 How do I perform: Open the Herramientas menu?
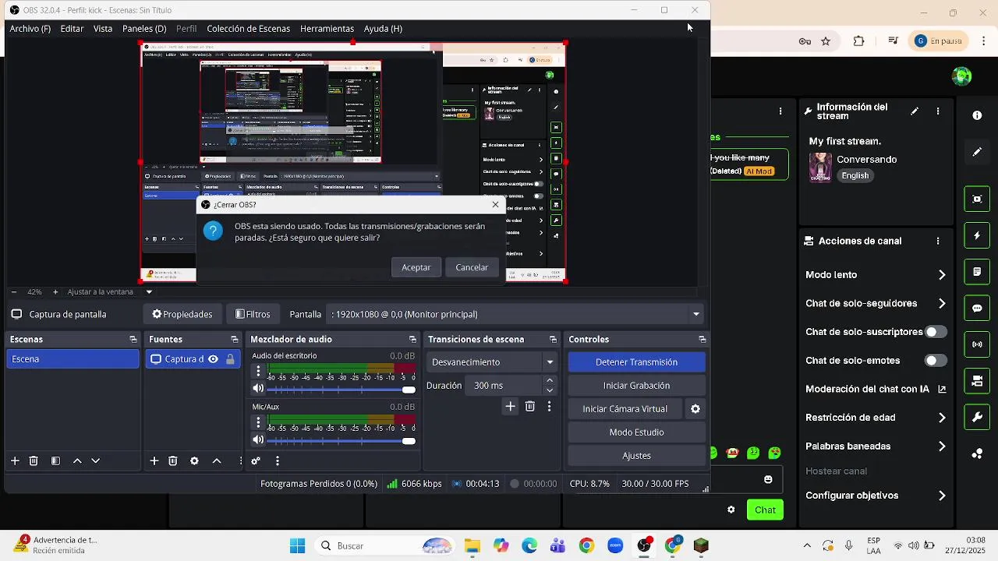(327, 29)
